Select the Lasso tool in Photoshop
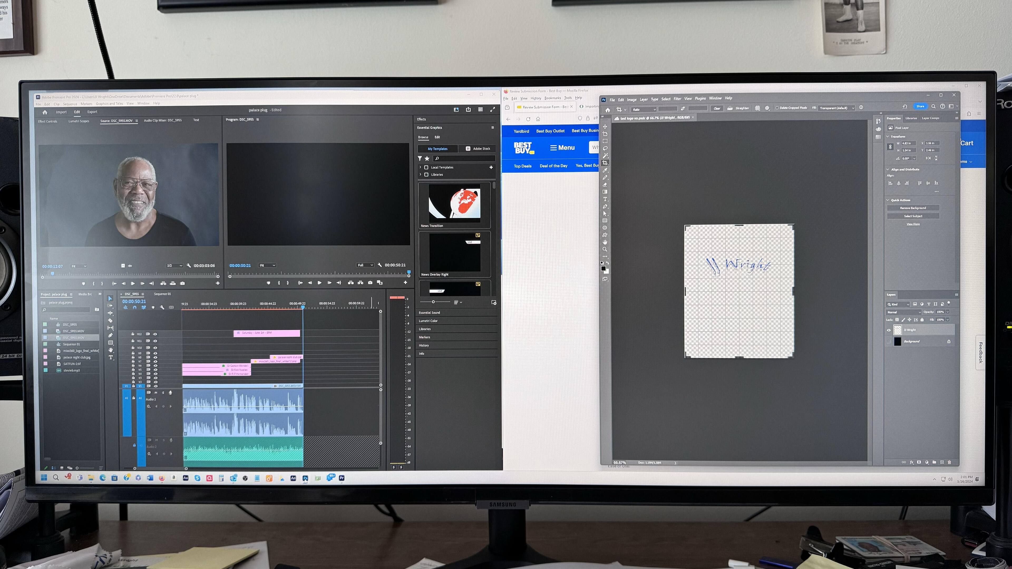 [605, 148]
